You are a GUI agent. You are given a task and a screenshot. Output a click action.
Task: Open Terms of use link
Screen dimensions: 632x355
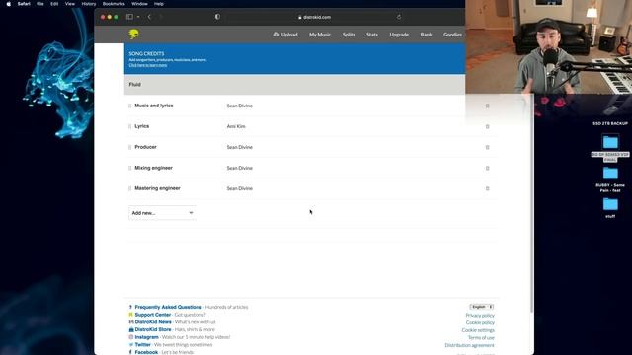pos(481,337)
